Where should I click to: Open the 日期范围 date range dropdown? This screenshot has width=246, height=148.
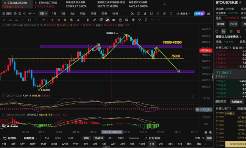click(30, 138)
